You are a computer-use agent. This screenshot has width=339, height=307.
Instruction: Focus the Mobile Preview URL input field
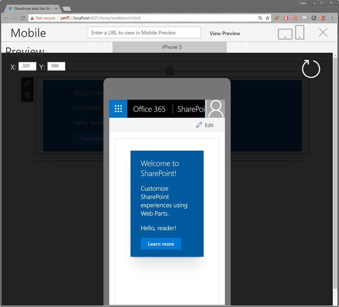tap(144, 33)
